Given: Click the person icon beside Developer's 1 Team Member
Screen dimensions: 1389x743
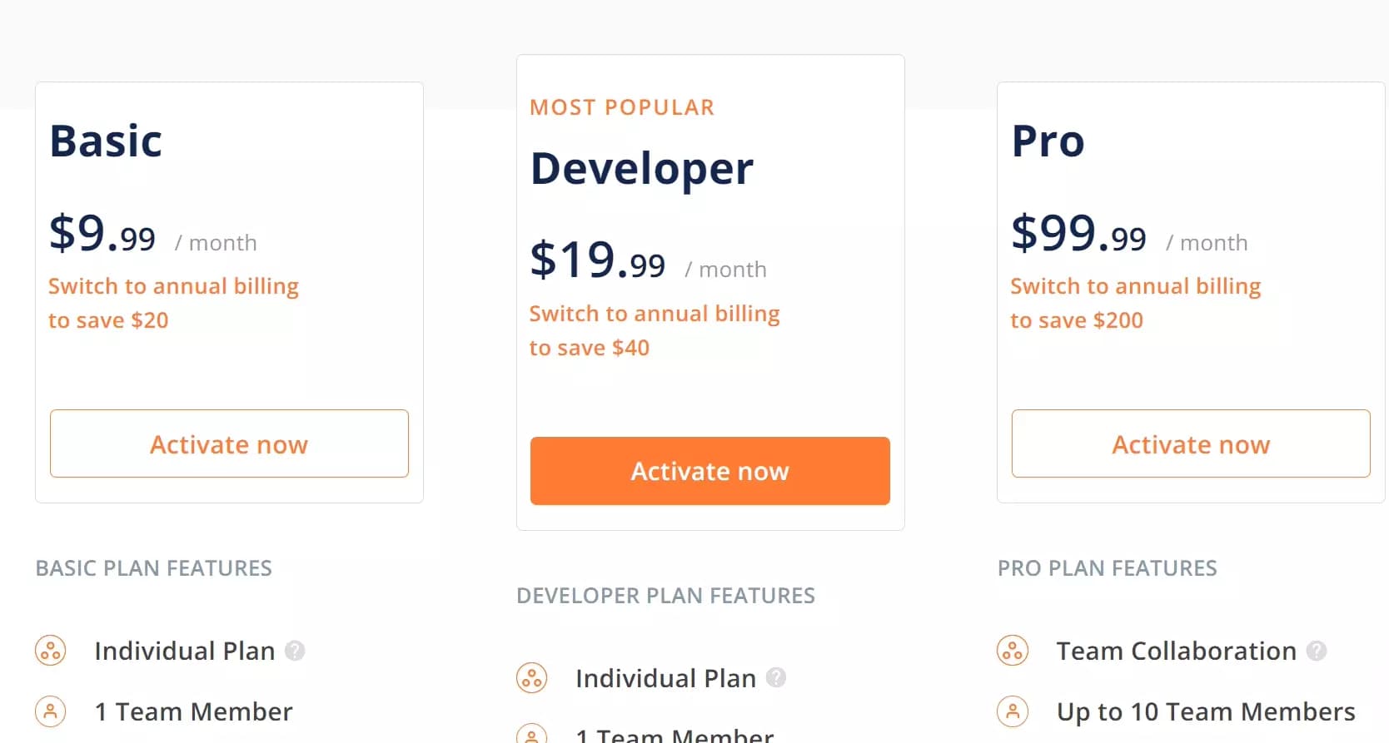Looking at the screenshot, I should point(532,736).
